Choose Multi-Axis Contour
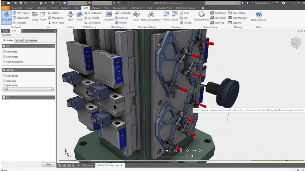Image resolution: width=305 pixels, height=171 pixels. pyautogui.click(x=151, y=16)
